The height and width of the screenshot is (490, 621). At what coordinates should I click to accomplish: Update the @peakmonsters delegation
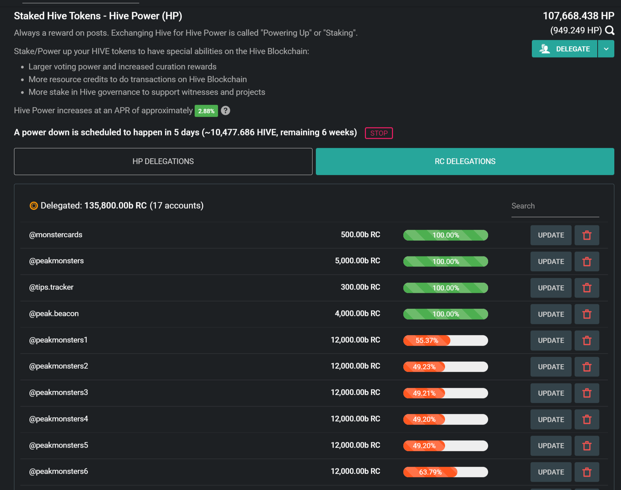551,261
